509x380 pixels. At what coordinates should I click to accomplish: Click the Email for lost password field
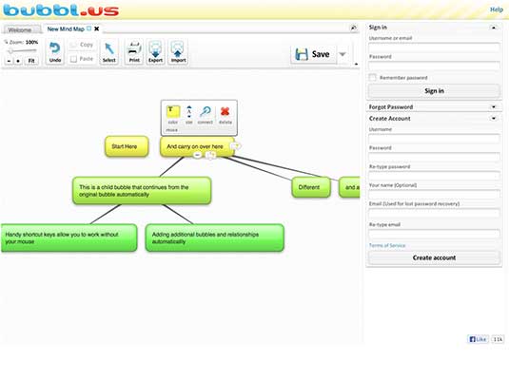click(x=434, y=213)
